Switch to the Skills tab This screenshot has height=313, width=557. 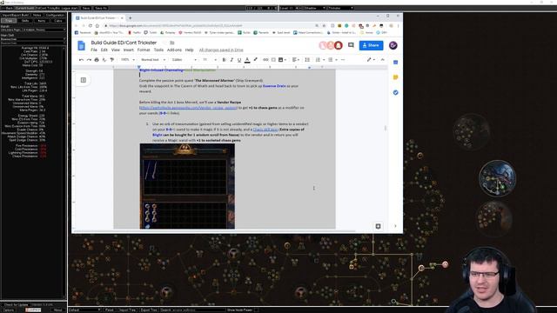pyautogui.click(x=25, y=21)
